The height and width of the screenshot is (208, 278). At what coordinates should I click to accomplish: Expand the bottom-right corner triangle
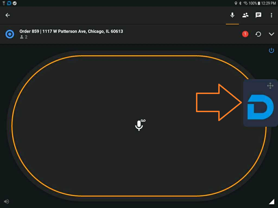pos(271,201)
